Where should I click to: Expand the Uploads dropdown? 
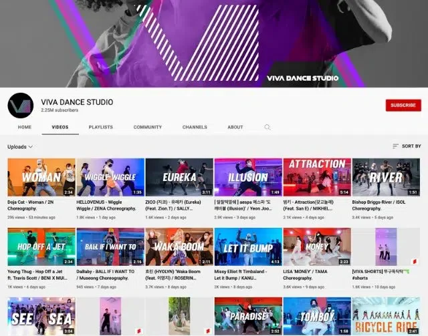20,146
